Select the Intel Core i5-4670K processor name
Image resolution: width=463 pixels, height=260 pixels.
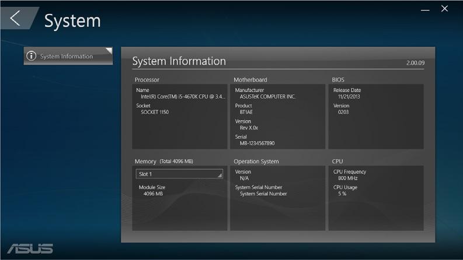click(183, 97)
